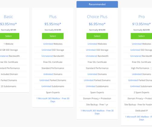This screenshot has height=127, width=152.
Task: Click the Choice Plus plan title
Action: pyautogui.click(x=97, y=17)
